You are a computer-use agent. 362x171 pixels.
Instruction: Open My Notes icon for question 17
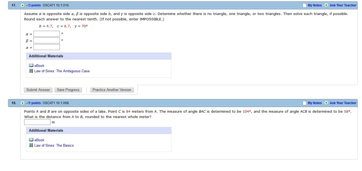pyautogui.click(x=304, y=5)
